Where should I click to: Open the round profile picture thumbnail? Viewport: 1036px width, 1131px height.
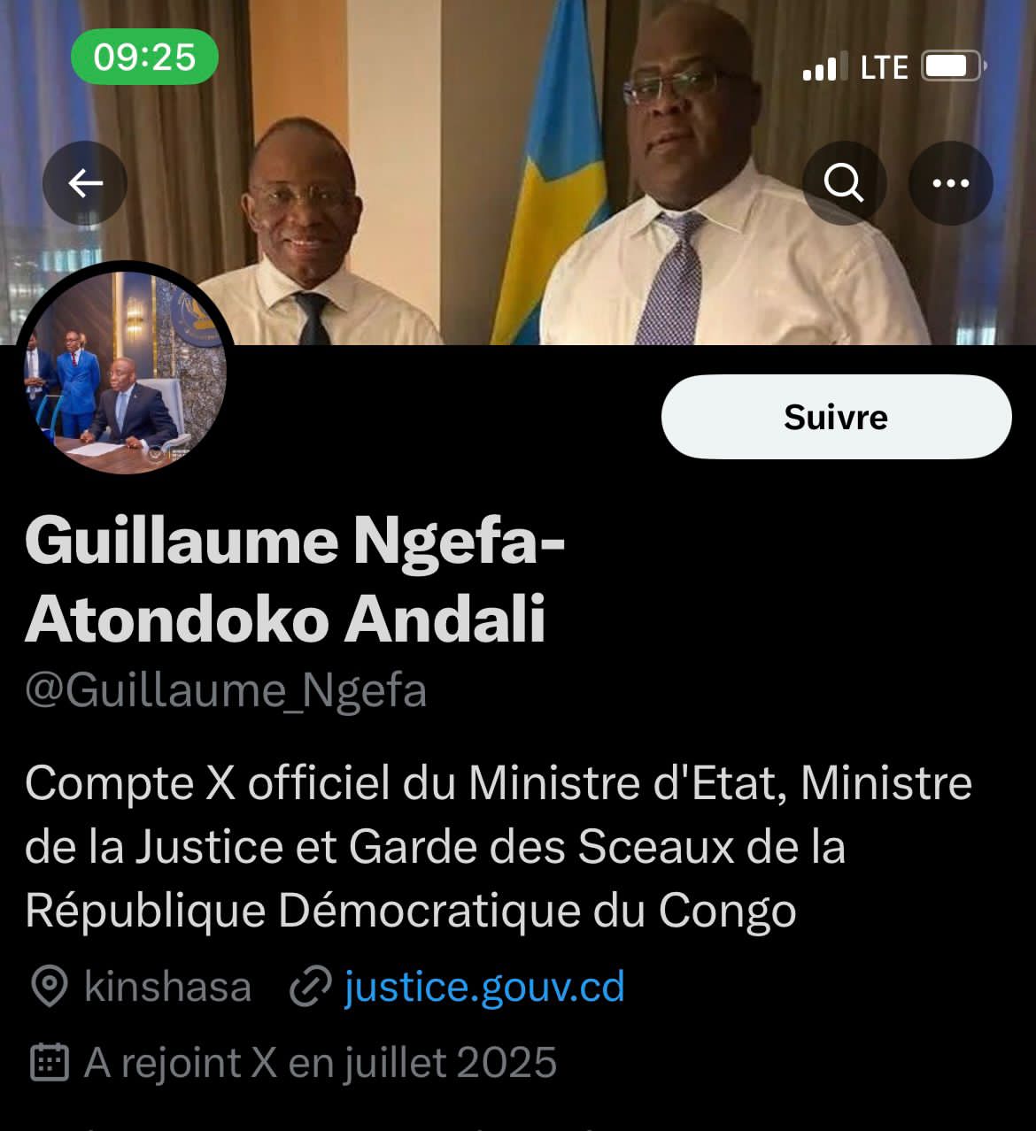coord(124,370)
